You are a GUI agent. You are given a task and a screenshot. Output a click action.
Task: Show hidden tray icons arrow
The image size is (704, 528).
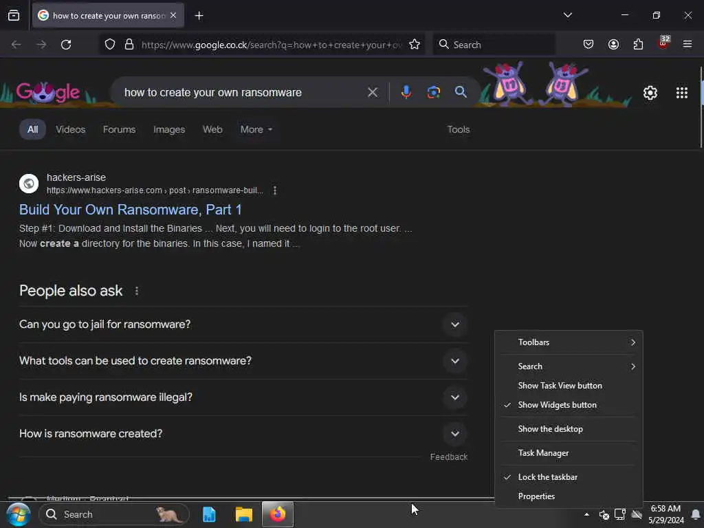(x=586, y=514)
